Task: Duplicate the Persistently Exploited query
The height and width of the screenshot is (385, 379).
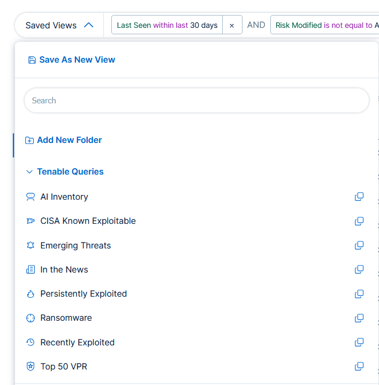Action: coord(359,294)
